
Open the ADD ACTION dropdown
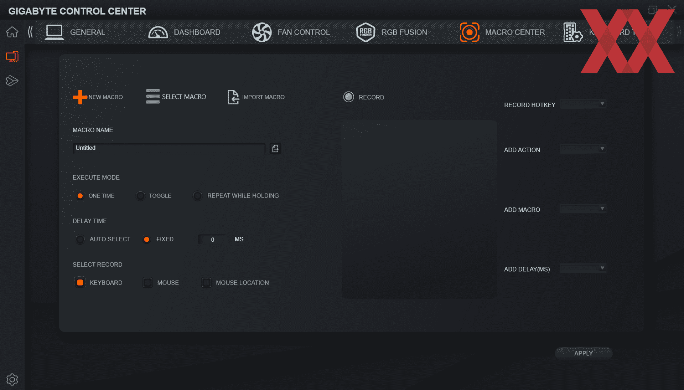(x=583, y=149)
